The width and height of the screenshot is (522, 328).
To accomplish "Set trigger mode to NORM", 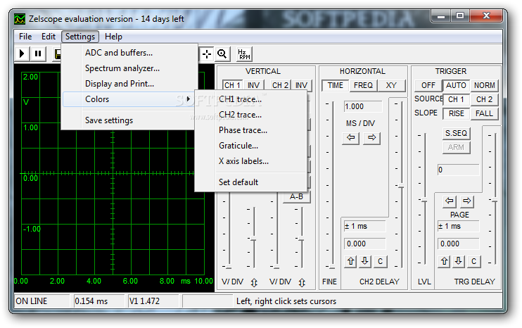I will [x=485, y=86].
